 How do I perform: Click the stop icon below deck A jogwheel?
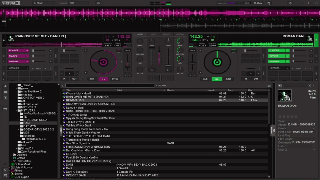[x=85, y=73]
